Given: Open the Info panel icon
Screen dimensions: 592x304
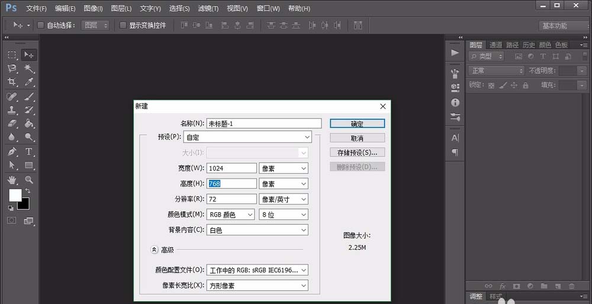Looking at the screenshot, I should point(455,102).
